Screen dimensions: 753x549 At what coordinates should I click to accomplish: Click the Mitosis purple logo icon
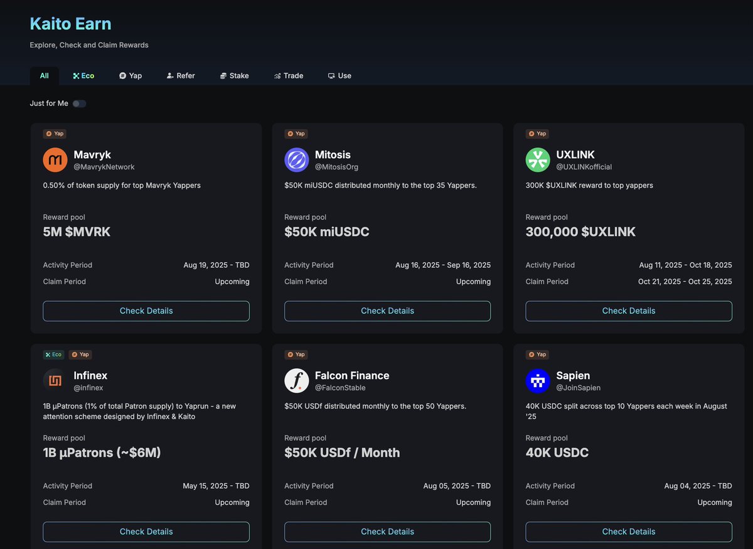coord(297,160)
